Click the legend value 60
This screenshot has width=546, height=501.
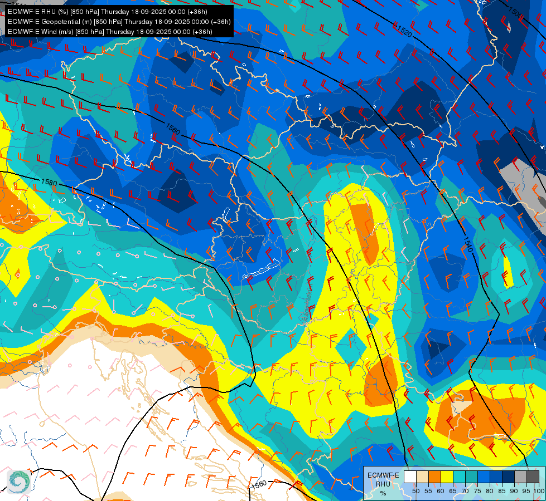(441, 491)
